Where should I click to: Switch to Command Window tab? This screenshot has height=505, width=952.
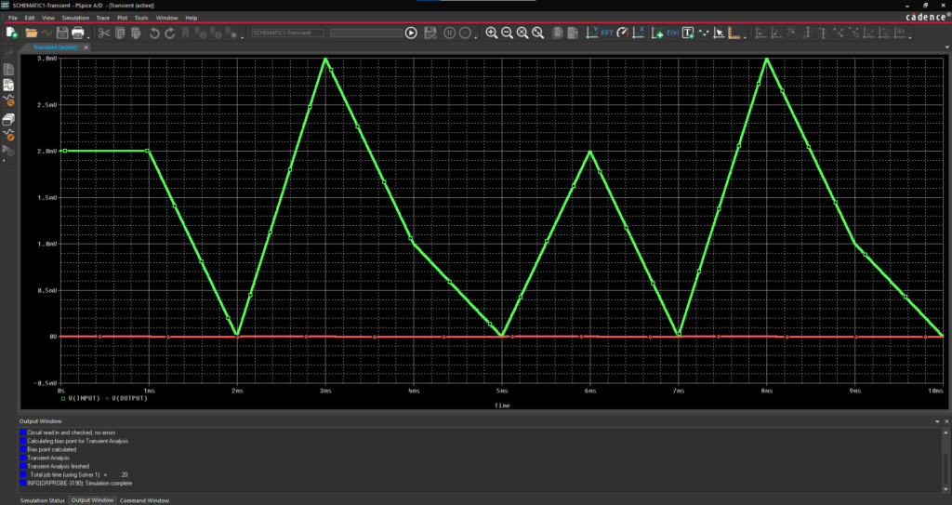(x=144, y=500)
